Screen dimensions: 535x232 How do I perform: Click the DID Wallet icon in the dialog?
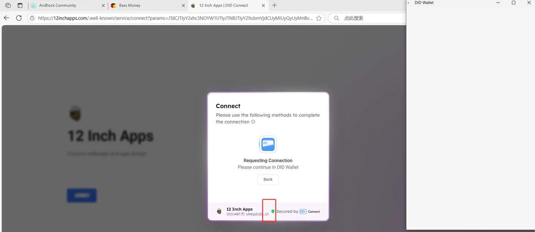click(x=268, y=145)
